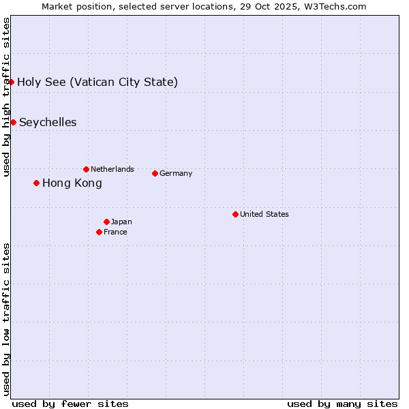409x409 pixels.
Task: Select the United States data point
Action: click(x=235, y=214)
